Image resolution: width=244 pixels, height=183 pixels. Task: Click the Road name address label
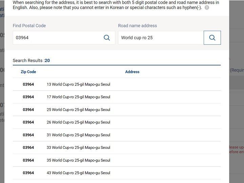click(x=137, y=26)
